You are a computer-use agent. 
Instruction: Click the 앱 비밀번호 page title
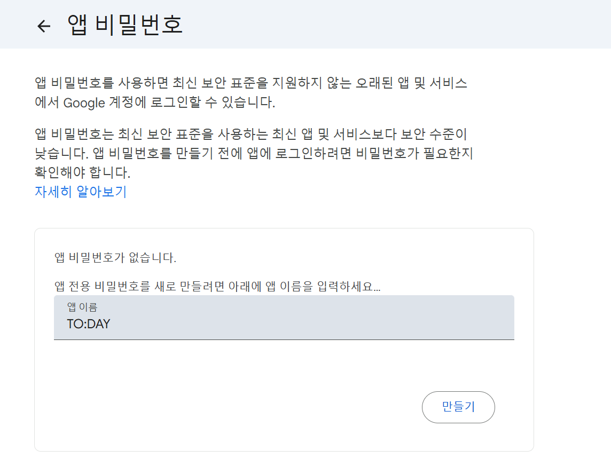click(124, 25)
